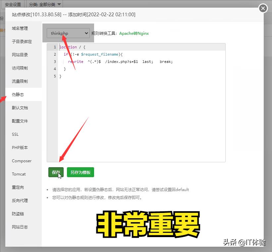Open the 配置文件 configuration file section
The height and width of the screenshot is (252, 272).
coord(19,121)
